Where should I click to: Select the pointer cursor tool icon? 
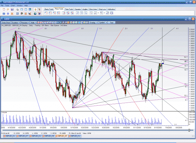39,9
